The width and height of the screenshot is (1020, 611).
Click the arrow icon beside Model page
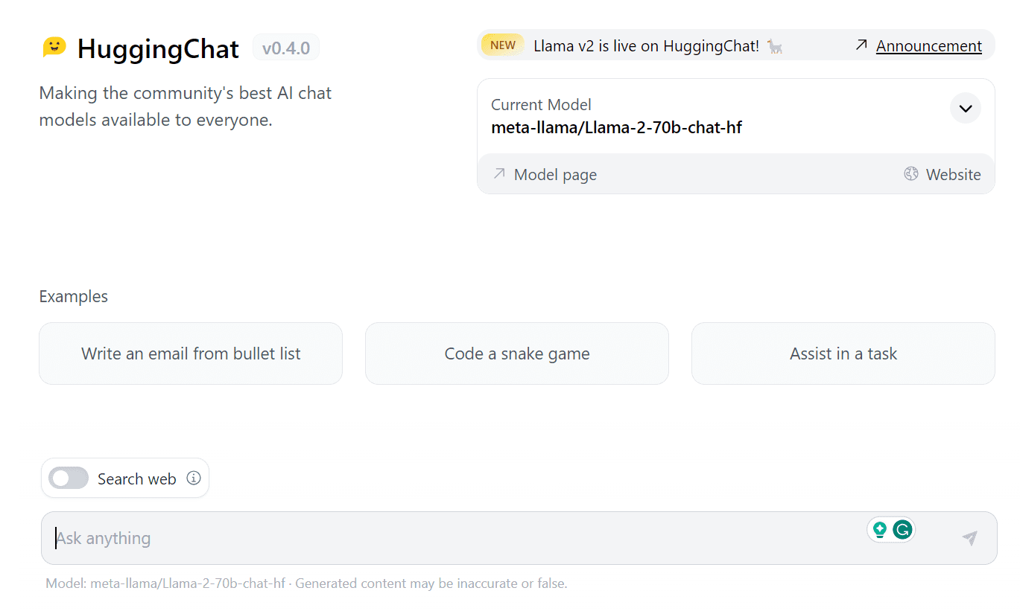499,174
